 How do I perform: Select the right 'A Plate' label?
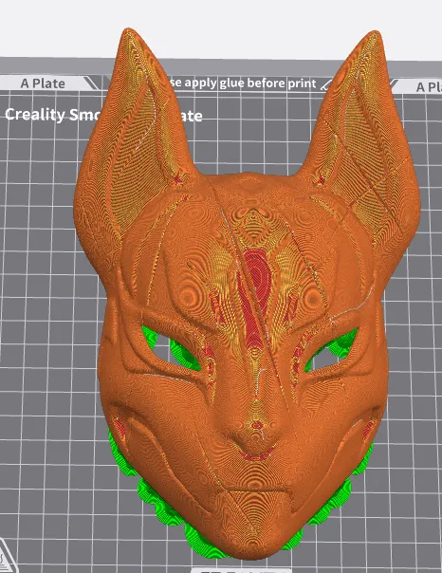(429, 87)
